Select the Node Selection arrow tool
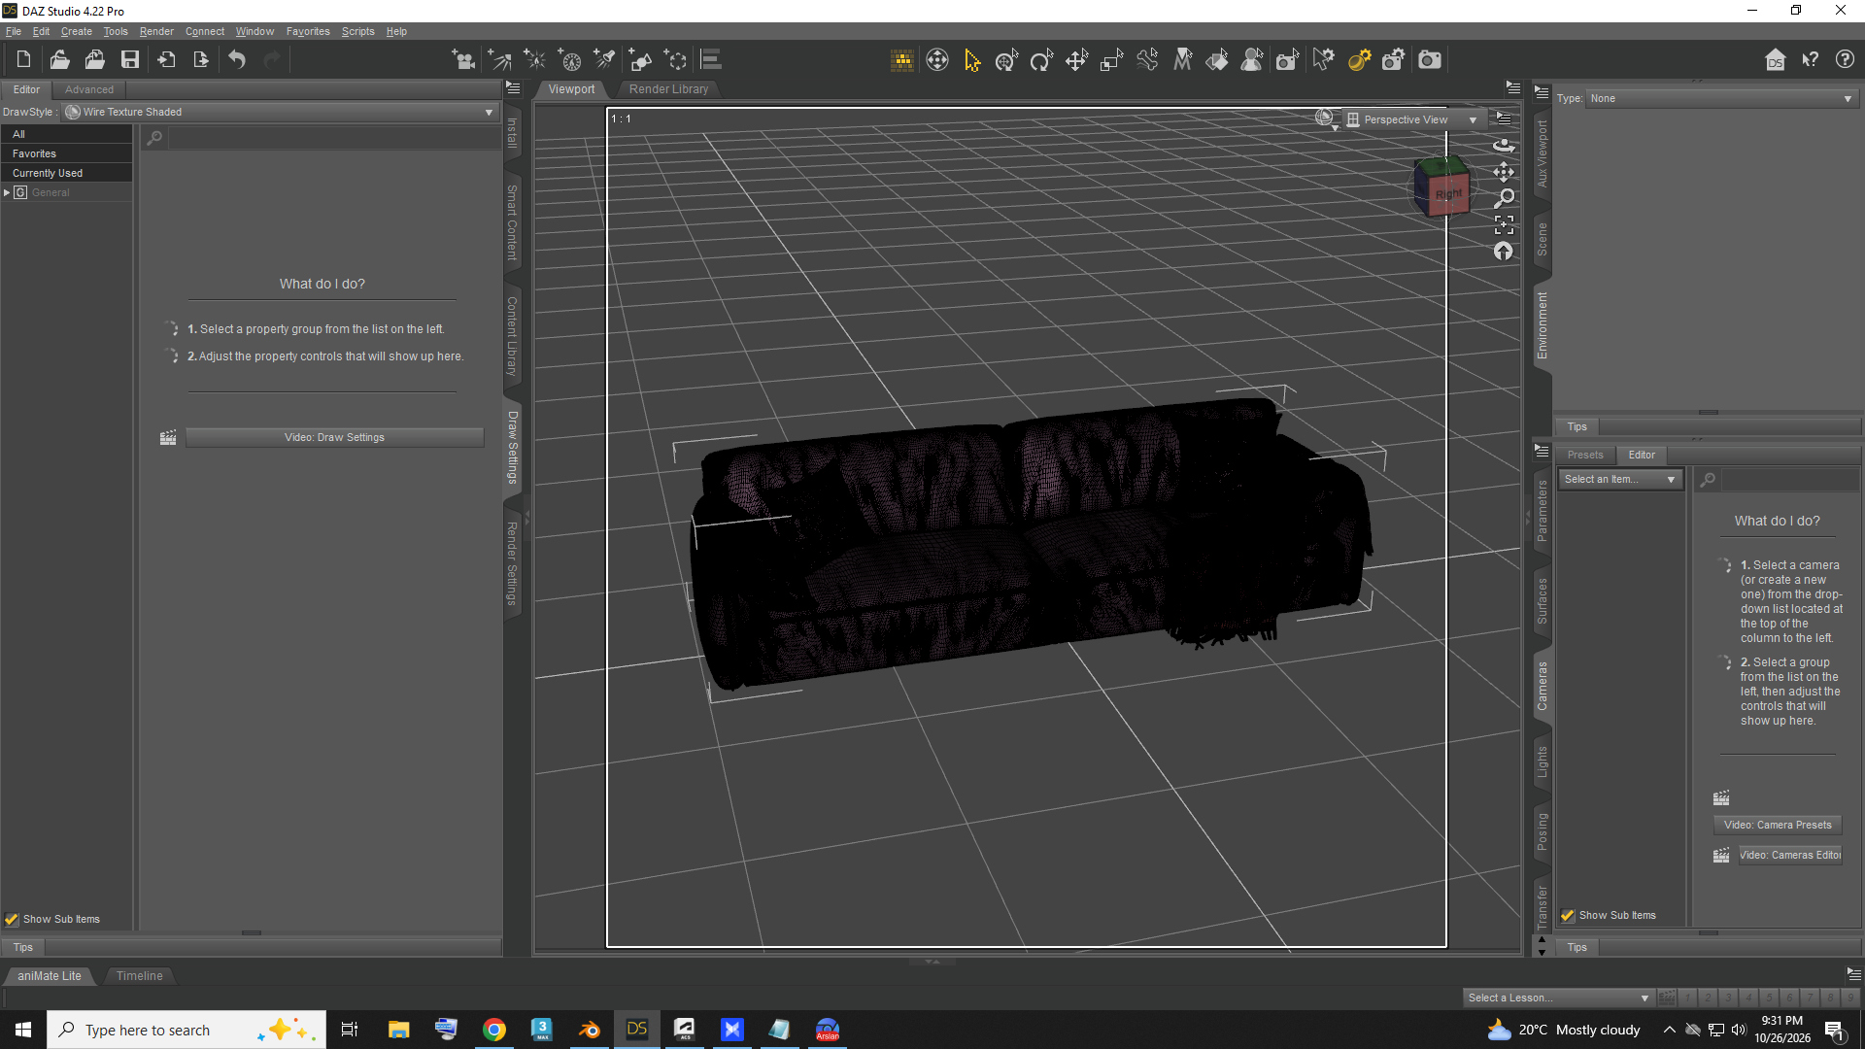Viewport: 1865px width, 1049px height. point(971,60)
